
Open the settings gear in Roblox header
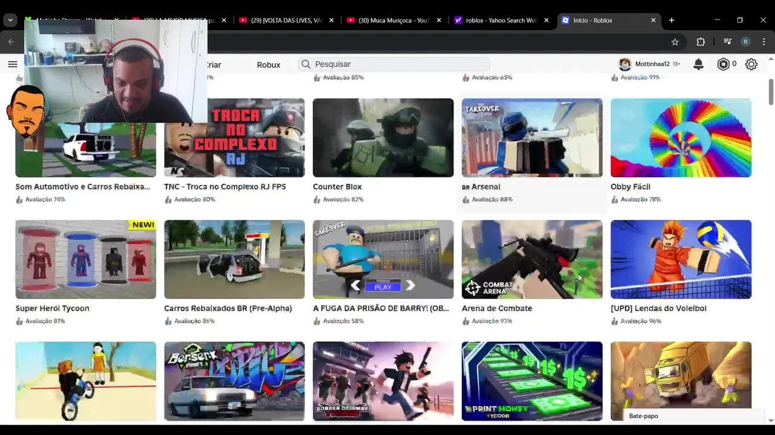751,64
